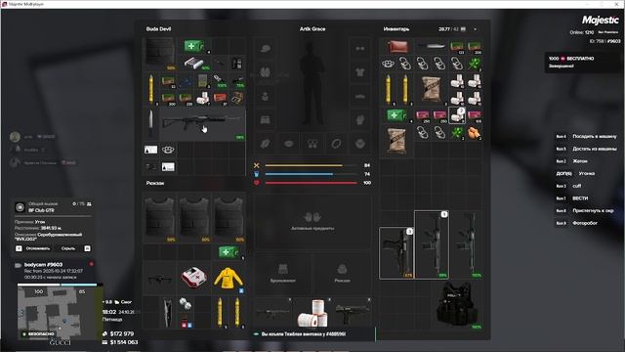Select the police vest in Инвентарь
This screenshot has width=625, height=352.
click(457, 305)
